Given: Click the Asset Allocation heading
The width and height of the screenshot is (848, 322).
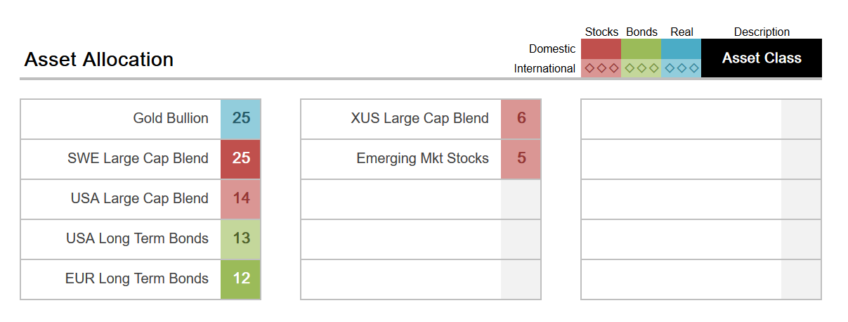Looking at the screenshot, I should tap(99, 60).
